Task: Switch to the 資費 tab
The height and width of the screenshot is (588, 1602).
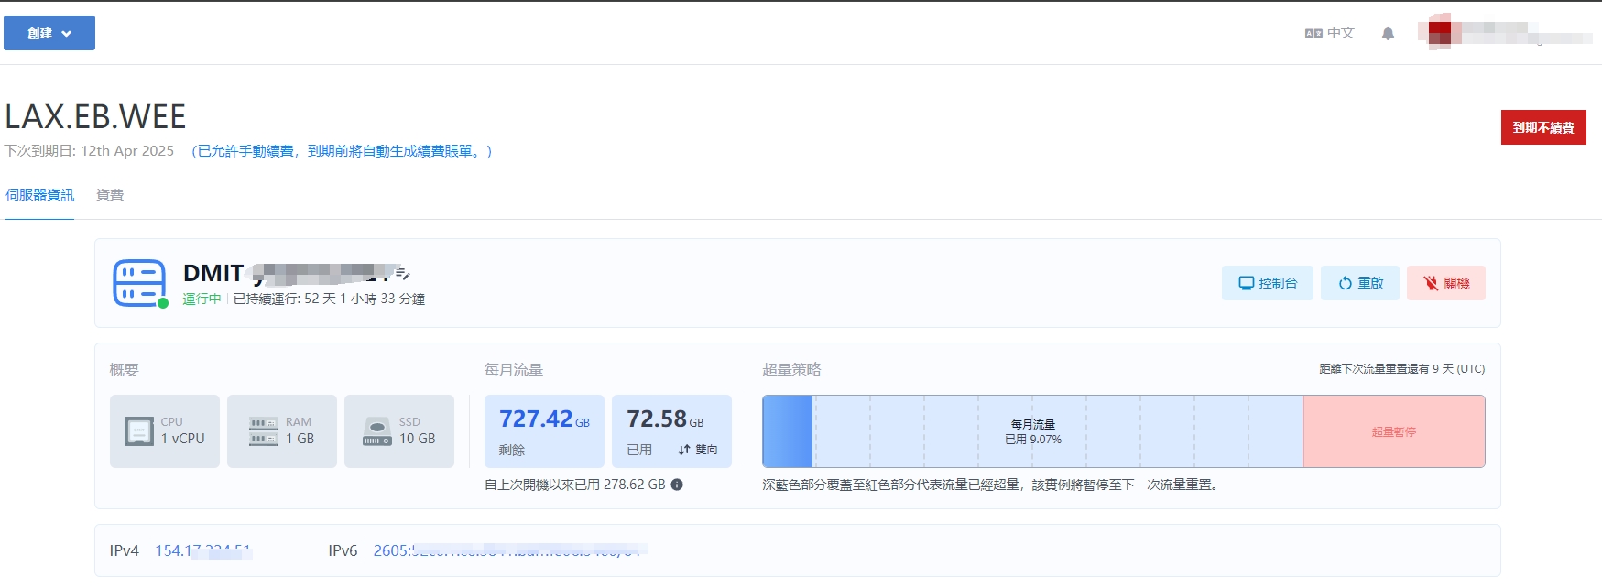Action: pos(110,195)
